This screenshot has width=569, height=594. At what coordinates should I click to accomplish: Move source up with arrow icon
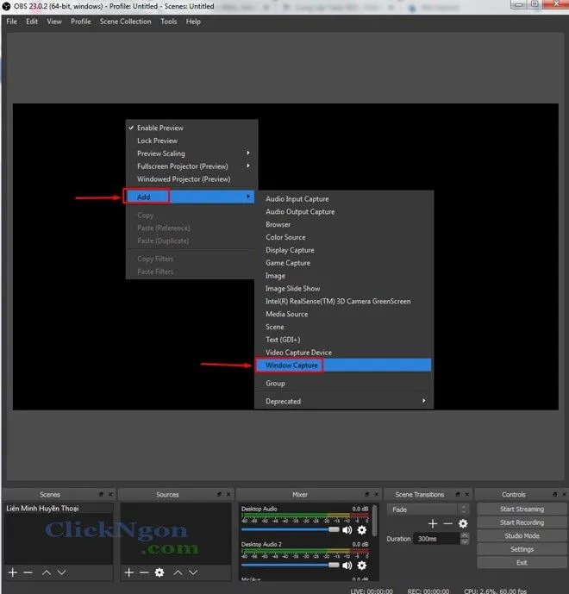178,572
